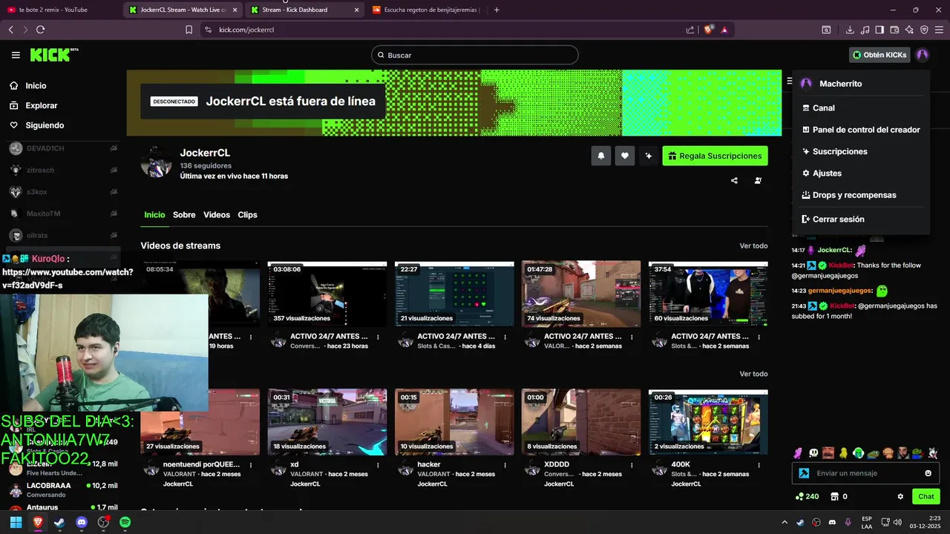Open Spotify from the taskbar
This screenshot has width=950, height=534.
(125, 522)
